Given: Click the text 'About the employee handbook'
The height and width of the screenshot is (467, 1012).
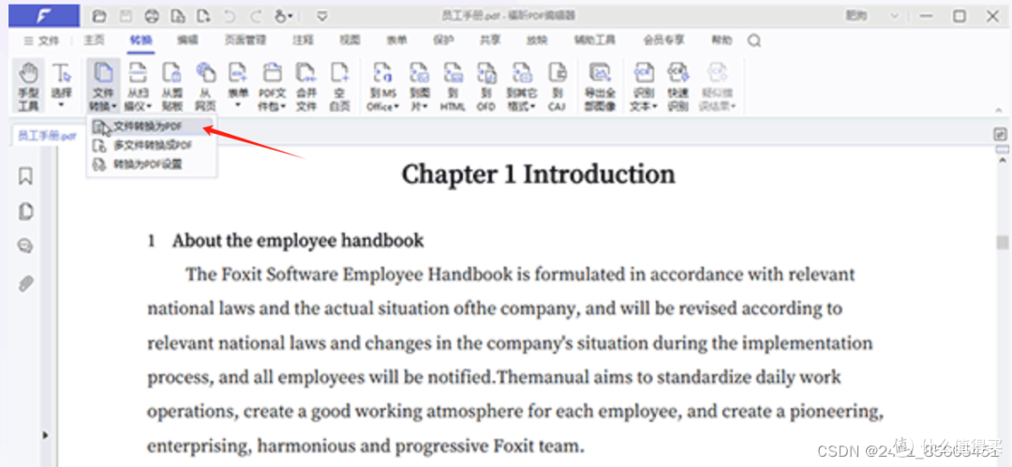Looking at the screenshot, I should click(298, 241).
